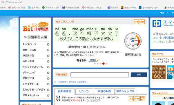This screenshot has width=174, height=105.
Task: Open 教材・文法集 in the sidebar menu
Action: click(x=29, y=50)
